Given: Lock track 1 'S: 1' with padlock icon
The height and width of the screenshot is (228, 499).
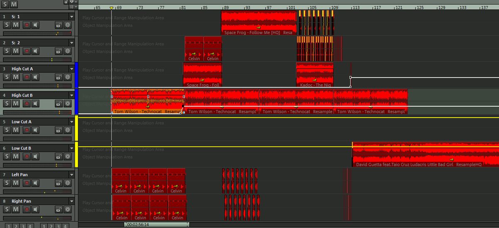Looking at the screenshot, I should (59, 25).
